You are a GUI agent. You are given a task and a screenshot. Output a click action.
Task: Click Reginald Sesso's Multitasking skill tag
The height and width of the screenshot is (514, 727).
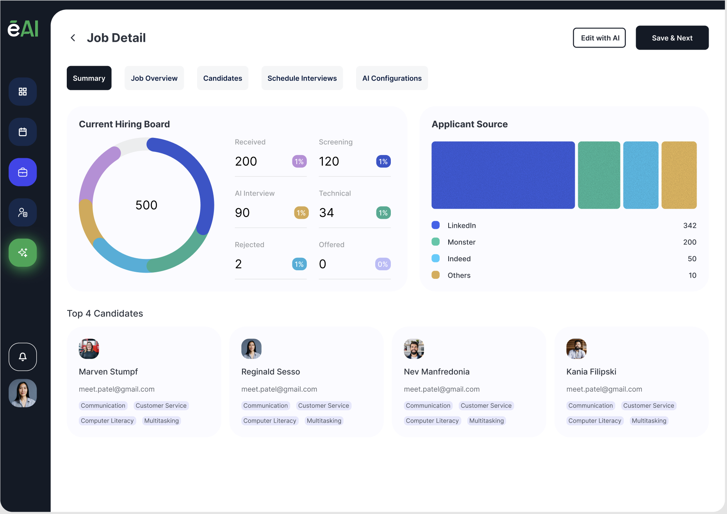click(x=324, y=421)
